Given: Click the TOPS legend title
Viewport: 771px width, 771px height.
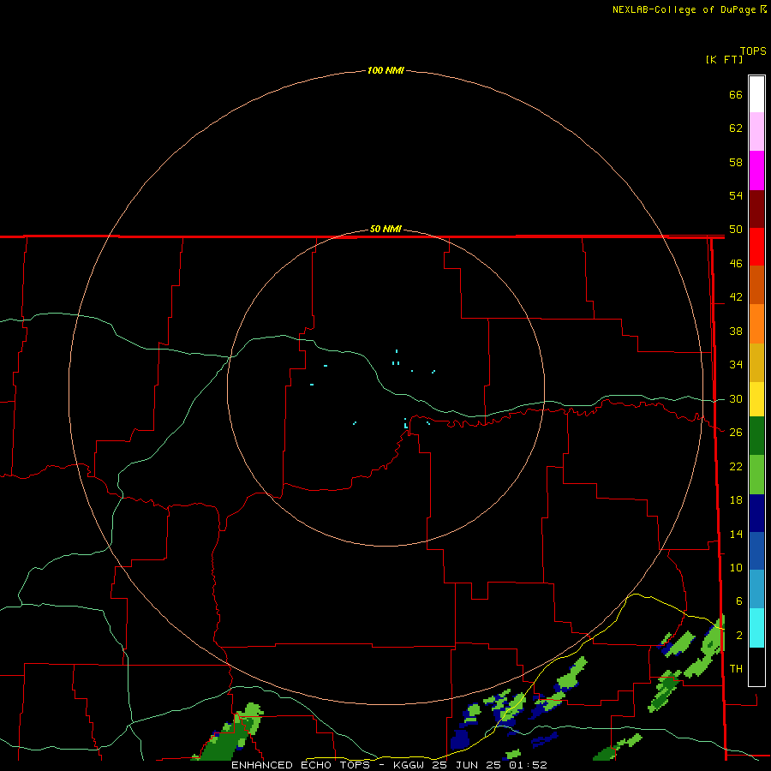Looking at the screenshot, I should [753, 51].
